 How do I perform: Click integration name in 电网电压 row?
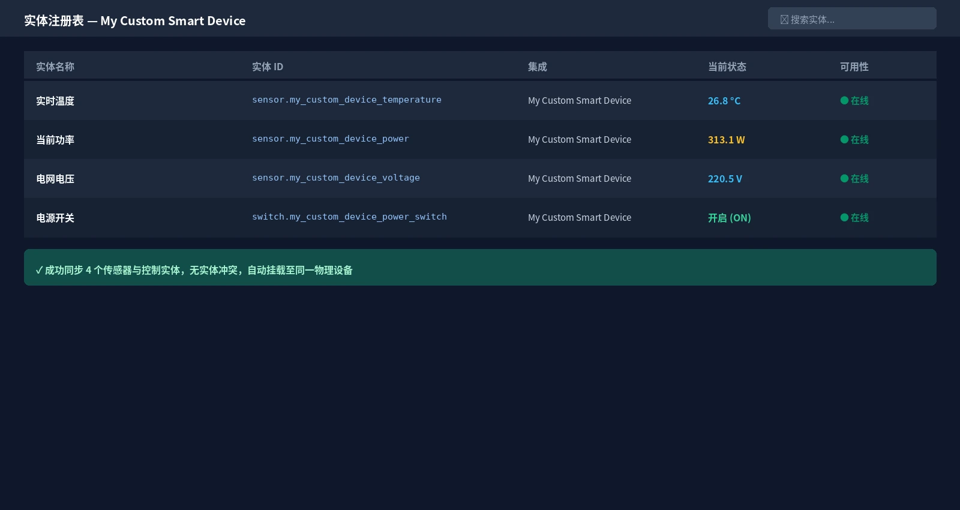tap(580, 179)
